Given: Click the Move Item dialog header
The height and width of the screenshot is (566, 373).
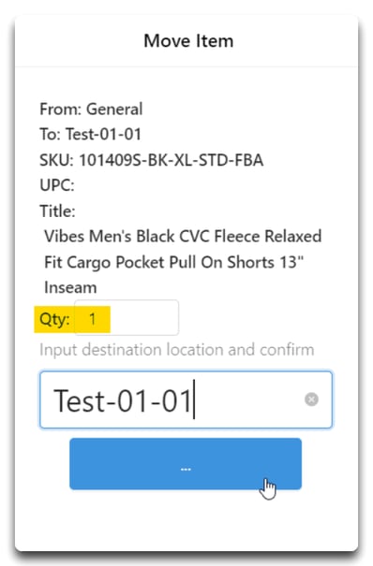Looking at the screenshot, I should 188,40.
